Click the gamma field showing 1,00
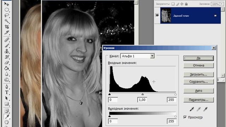Image resolution: width=226 pixels, height=127 pixels. click(142, 100)
